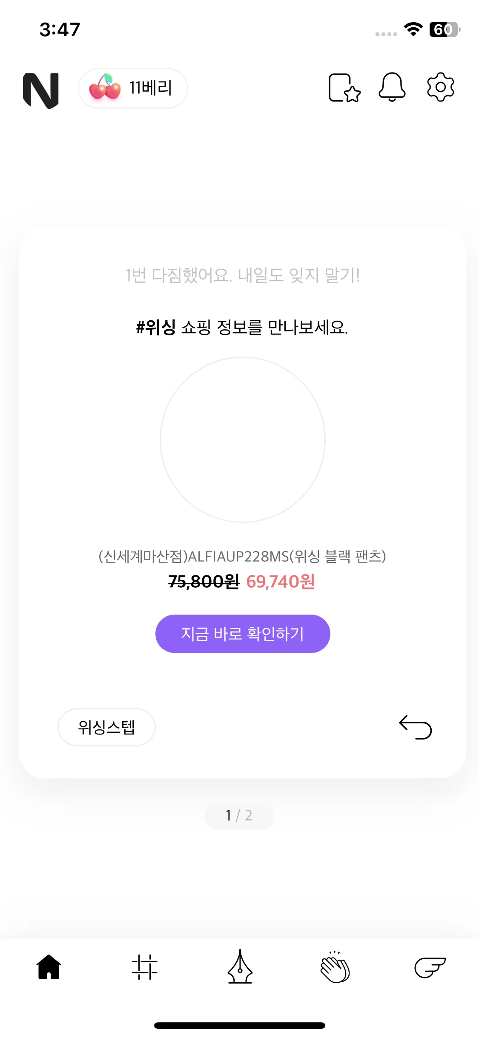
Task: Tap the circular product image placeholder
Action: [243, 440]
